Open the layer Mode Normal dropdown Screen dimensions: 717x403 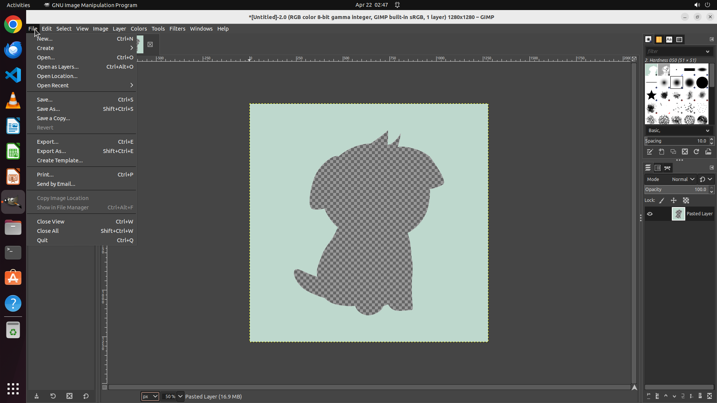[x=683, y=179]
